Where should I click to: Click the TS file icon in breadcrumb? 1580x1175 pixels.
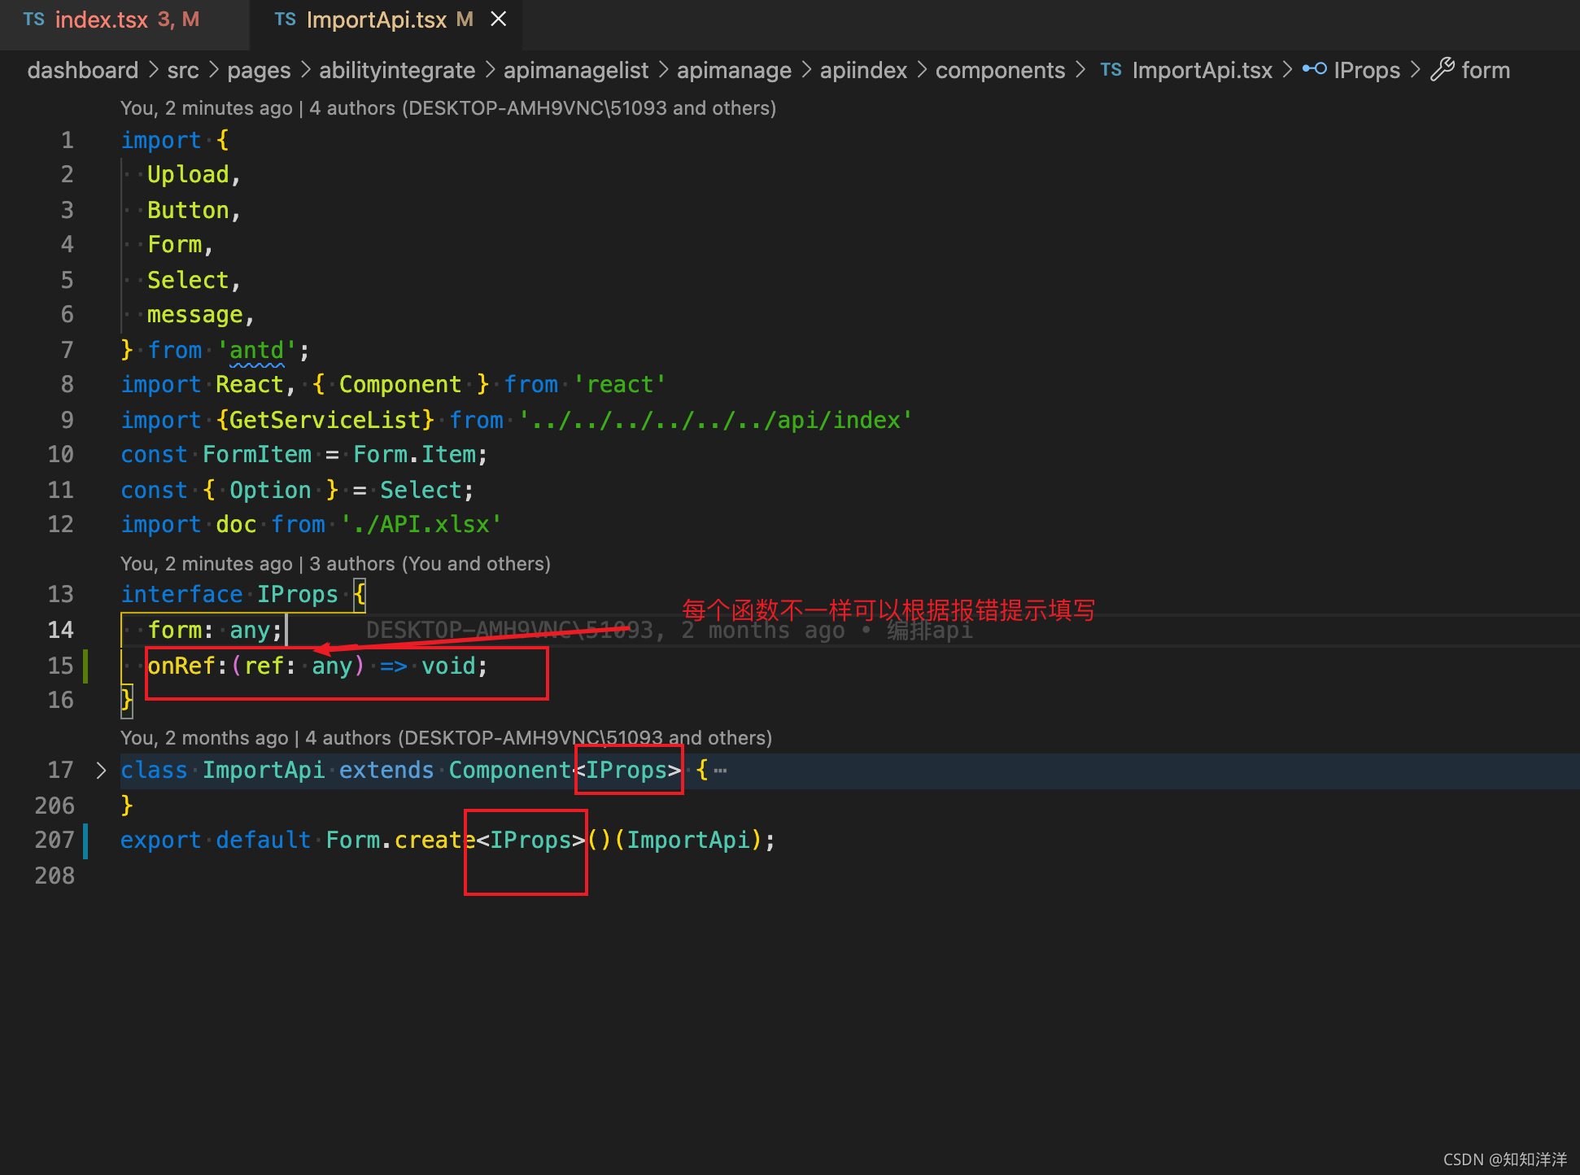[x=1111, y=70]
